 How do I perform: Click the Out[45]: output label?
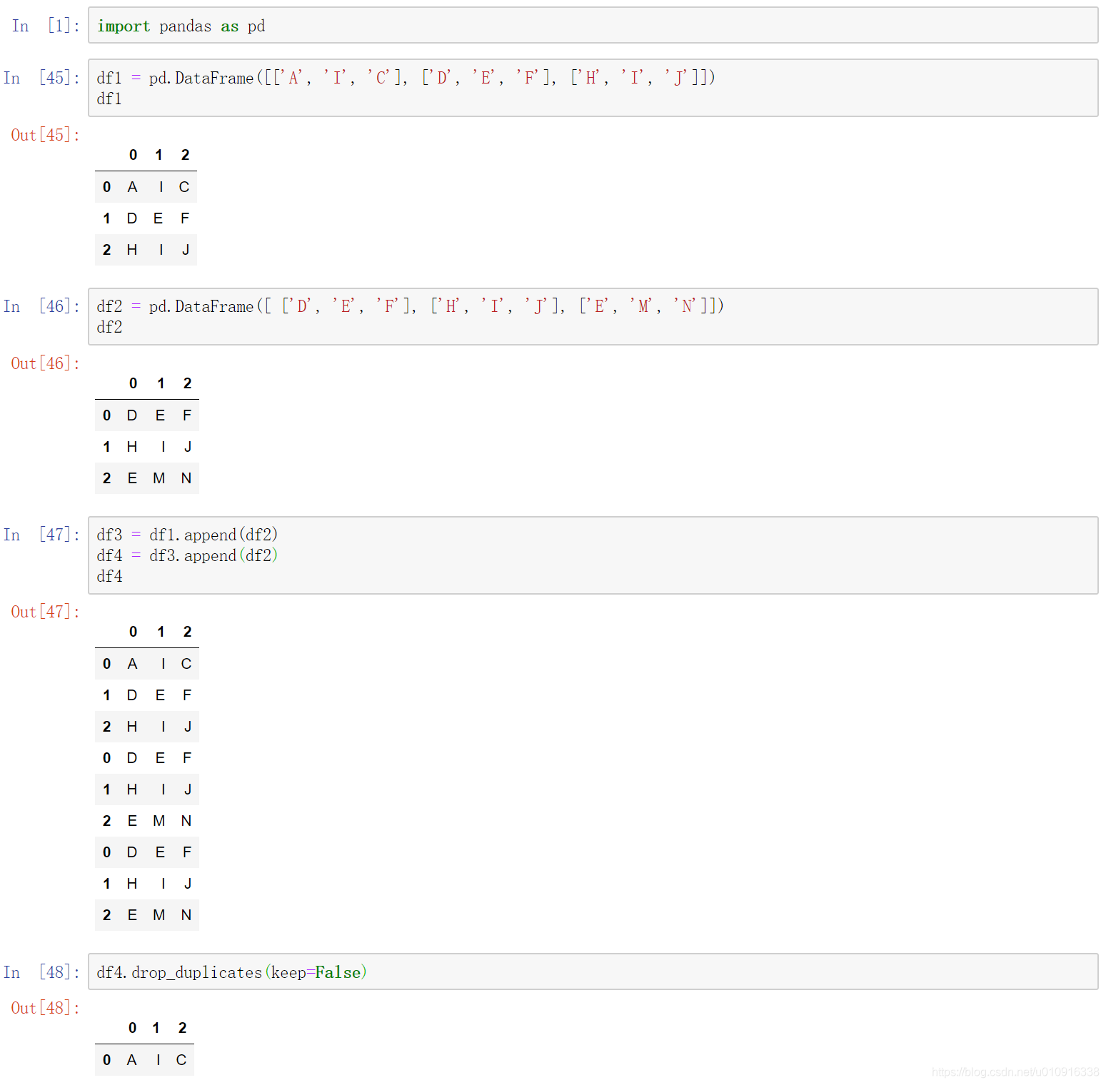(45, 135)
